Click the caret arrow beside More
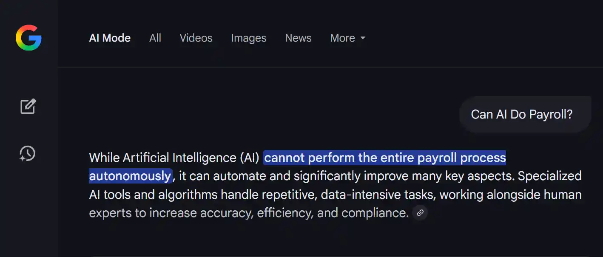Screen dimensions: 603x257 coord(363,38)
